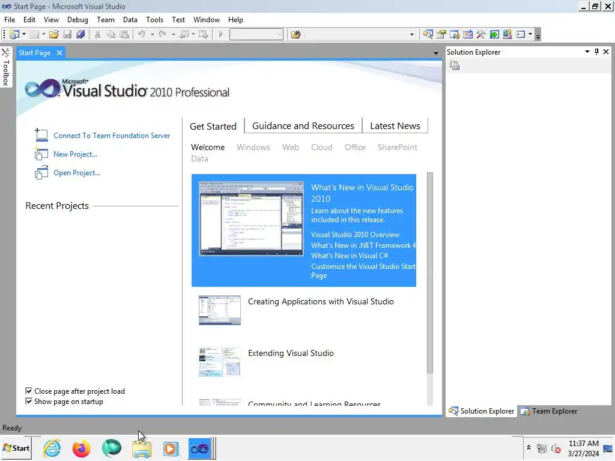Click the Start Debugging play icon
The width and height of the screenshot is (615, 461).
click(221, 34)
